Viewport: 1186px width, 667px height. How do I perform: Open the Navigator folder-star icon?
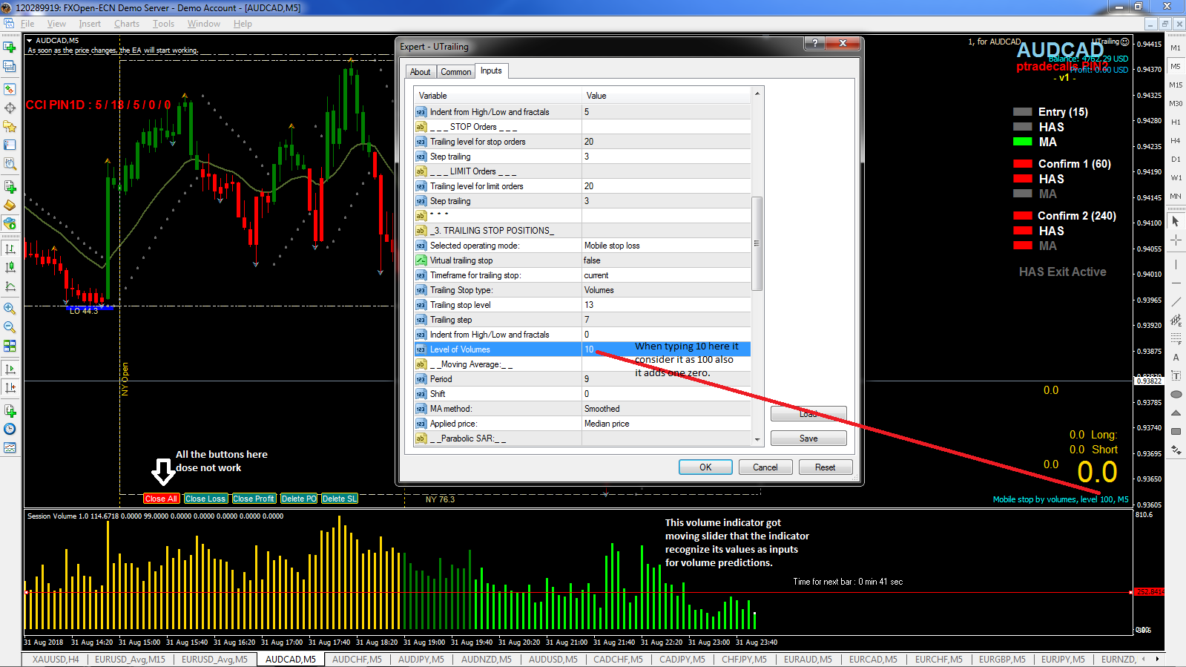pyautogui.click(x=10, y=126)
